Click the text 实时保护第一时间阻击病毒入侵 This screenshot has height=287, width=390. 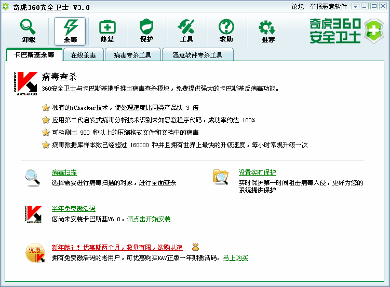pyautogui.click(x=283, y=183)
